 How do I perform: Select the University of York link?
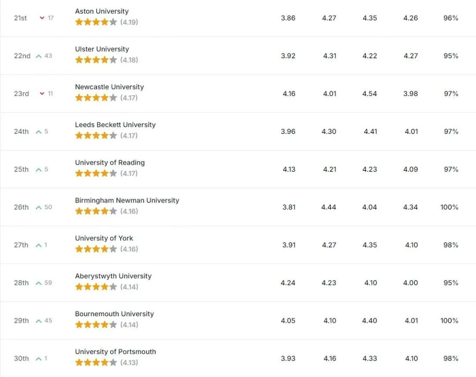(104, 238)
